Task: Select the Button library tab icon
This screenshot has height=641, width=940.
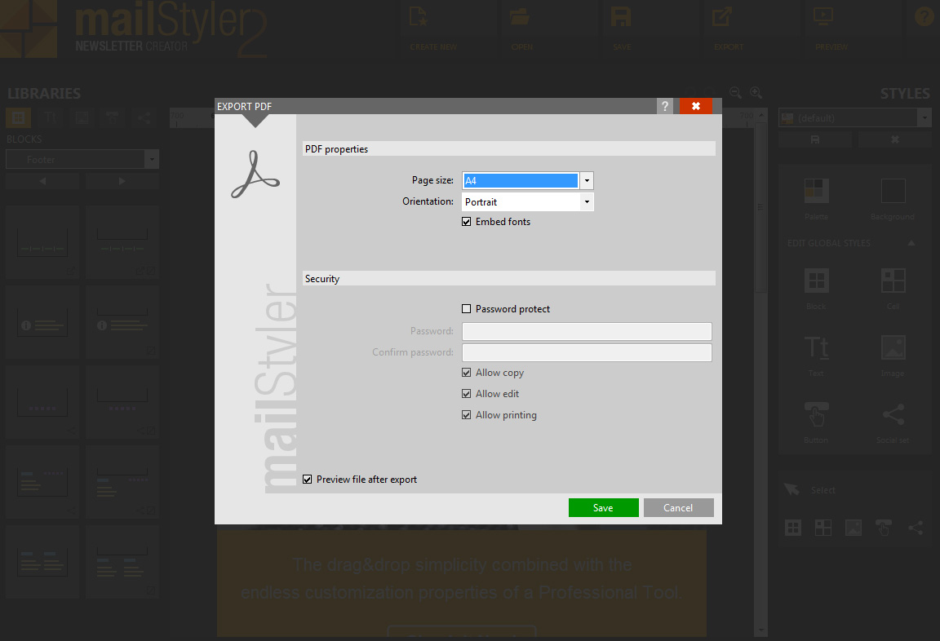Action: tap(113, 117)
